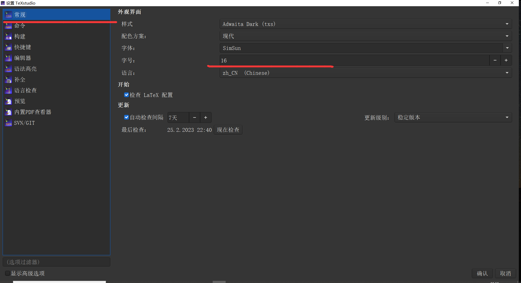Click the 编辑器 (Editor) category icon
The width and height of the screenshot is (521, 283).
(x=9, y=58)
